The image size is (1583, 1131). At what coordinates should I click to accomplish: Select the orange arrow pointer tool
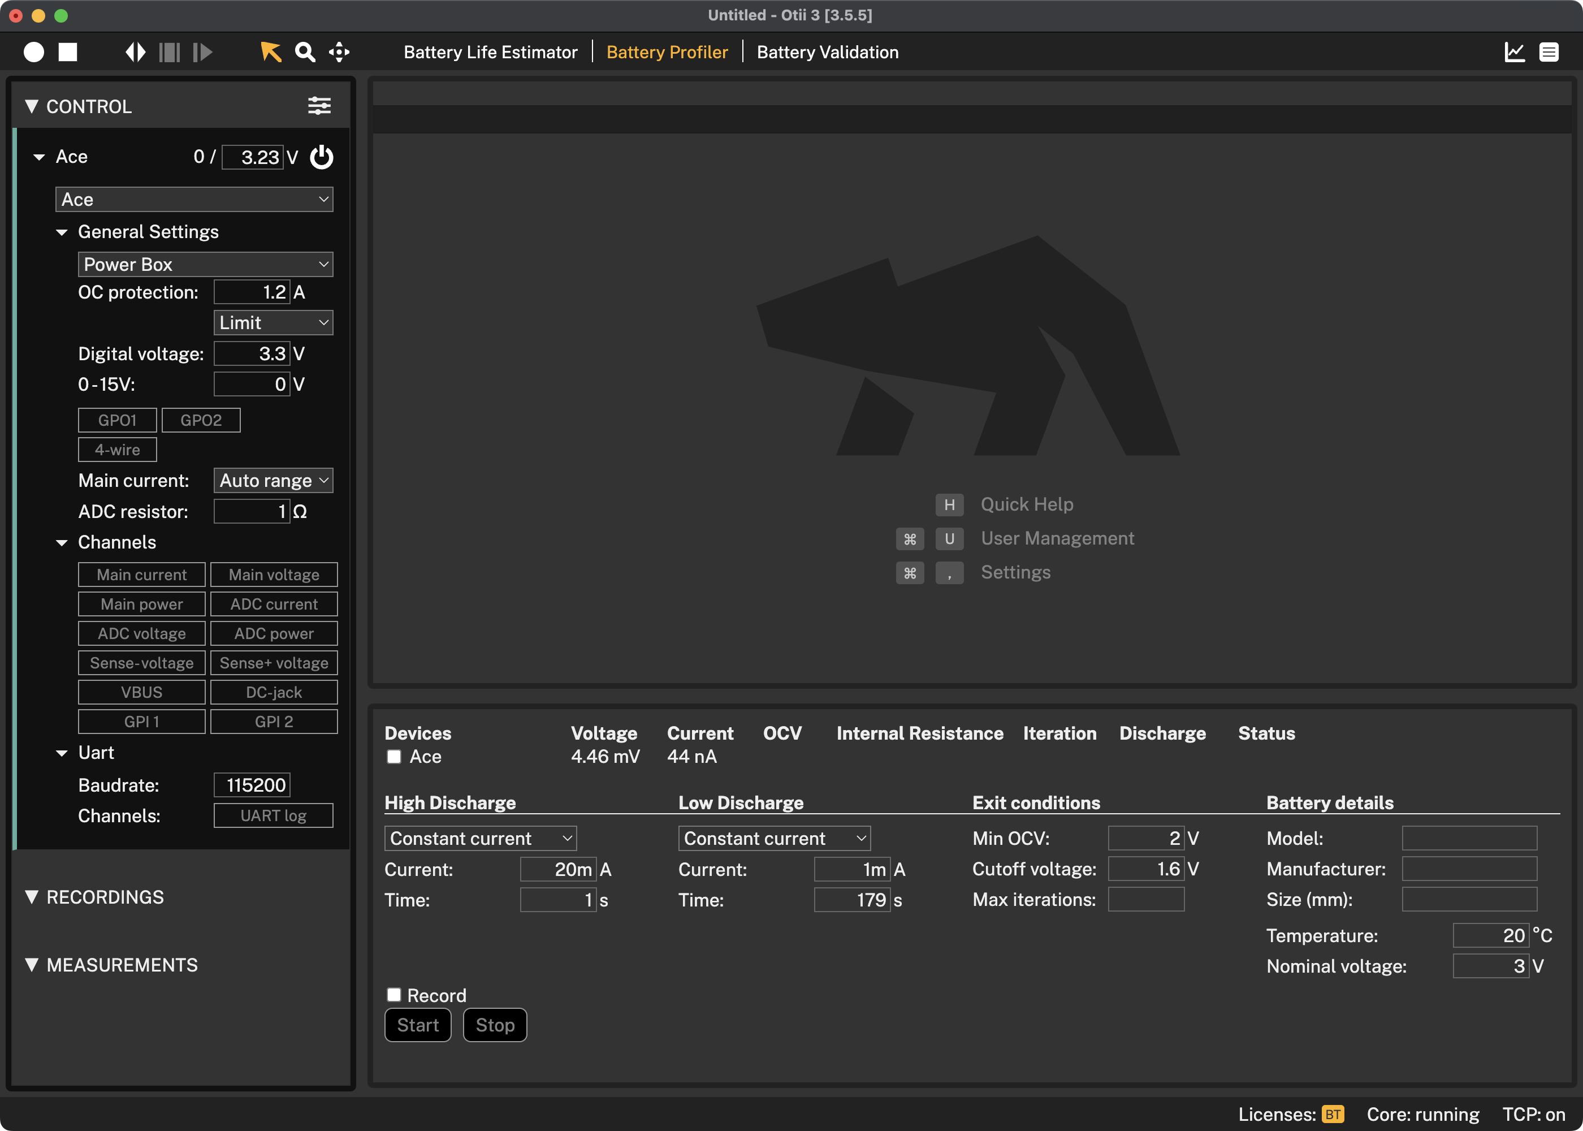pos(271,52)
